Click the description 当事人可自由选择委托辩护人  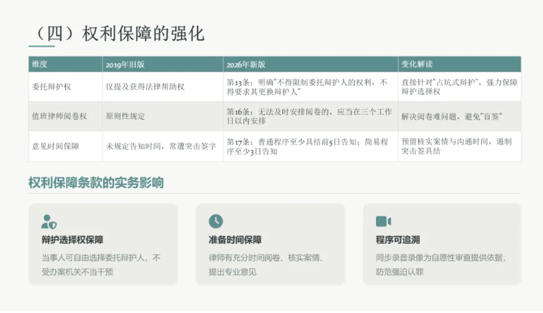click(x=100, y=264)
